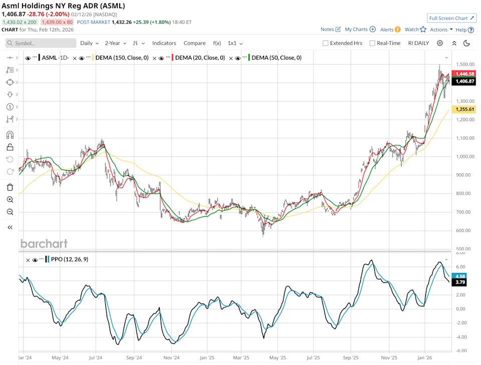The height and width of the screenshot is (365, 481).
Task: Open the Full Screen Chart button
Action: click(451, 18)
